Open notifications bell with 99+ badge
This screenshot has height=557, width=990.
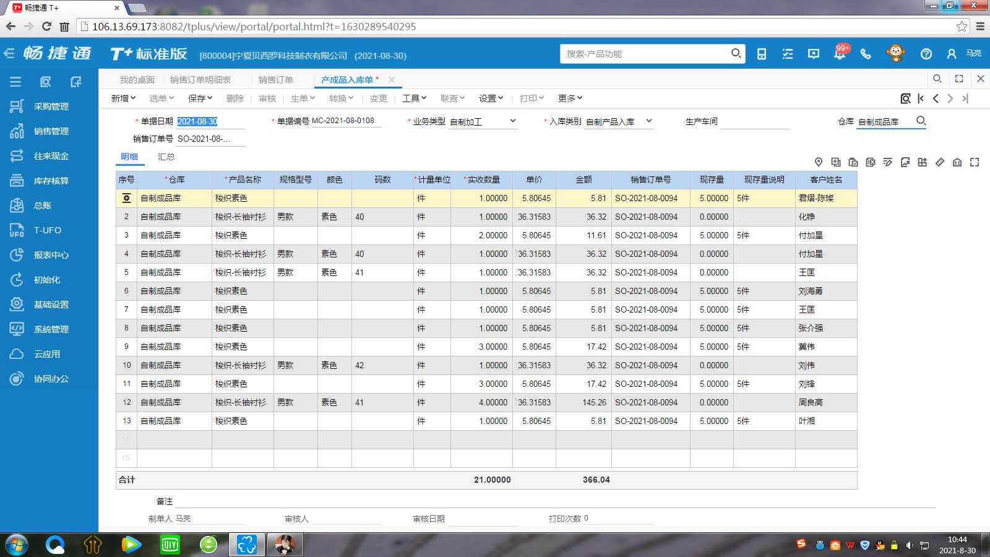coord(840,54)
